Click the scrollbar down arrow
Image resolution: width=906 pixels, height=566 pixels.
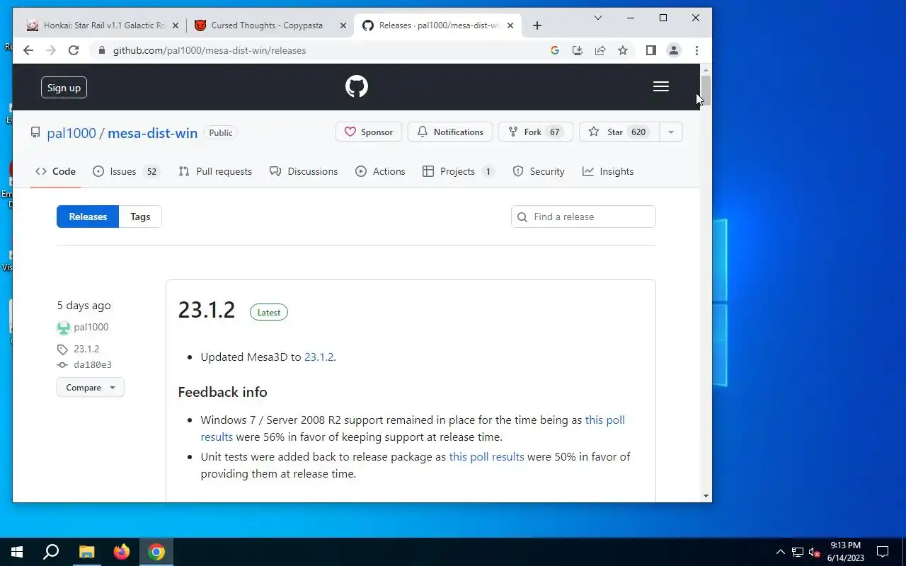click(706, 496)
